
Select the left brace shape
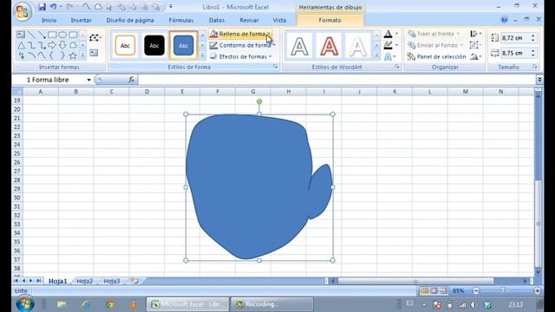coord(52,55)
